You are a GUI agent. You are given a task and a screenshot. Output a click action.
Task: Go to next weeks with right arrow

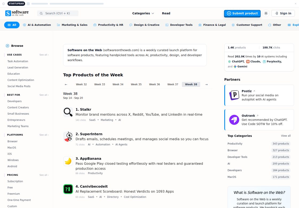click(206, 84)
